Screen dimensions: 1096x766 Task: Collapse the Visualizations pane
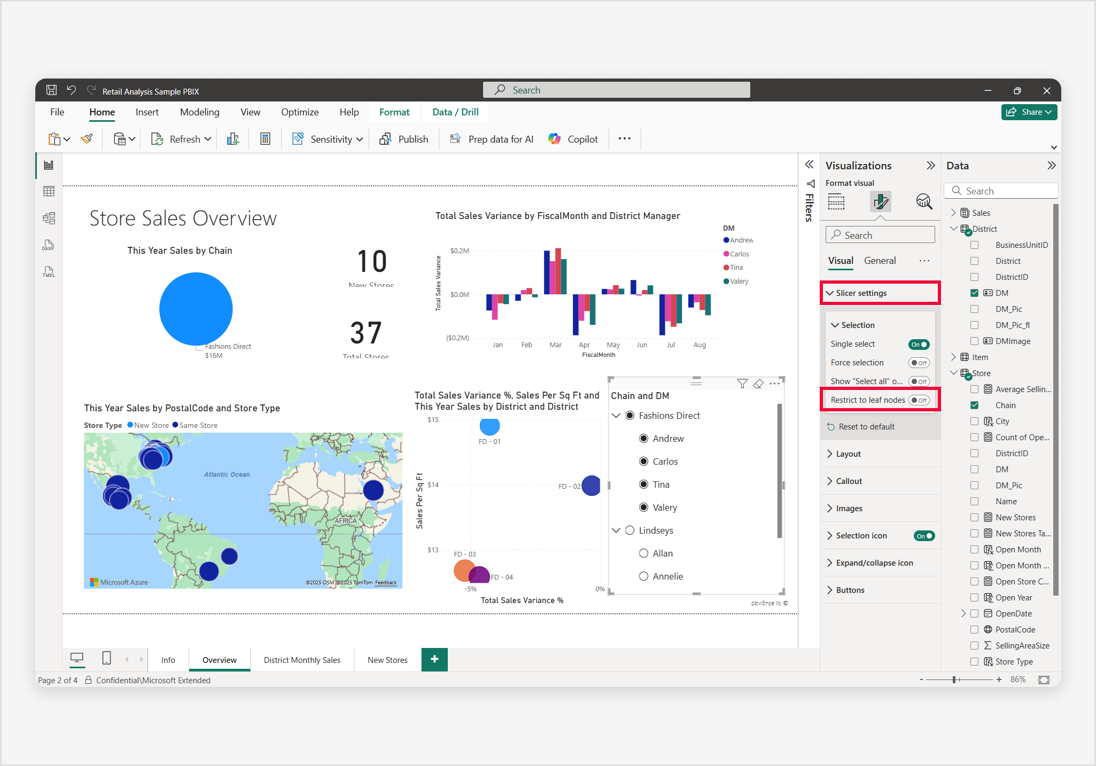click(931, 166)
